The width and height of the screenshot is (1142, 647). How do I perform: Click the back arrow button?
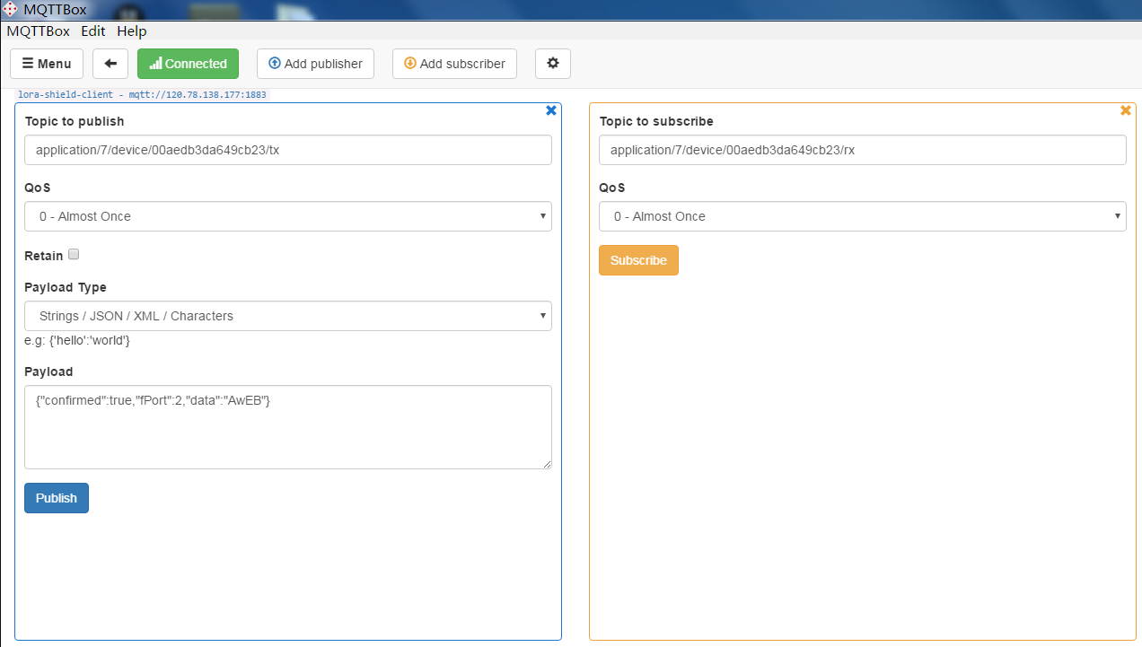(x=110, y=64)
